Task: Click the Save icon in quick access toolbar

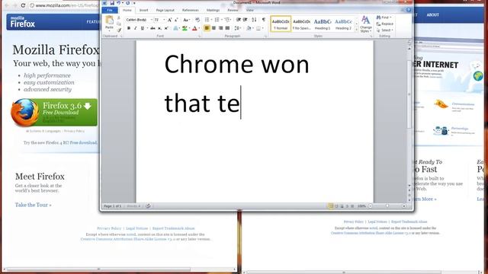Action: [x=112, y=3]
